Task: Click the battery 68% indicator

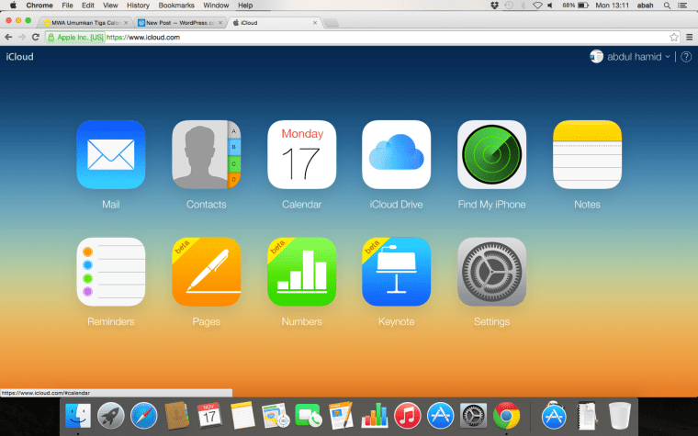Action: point(575,6)
